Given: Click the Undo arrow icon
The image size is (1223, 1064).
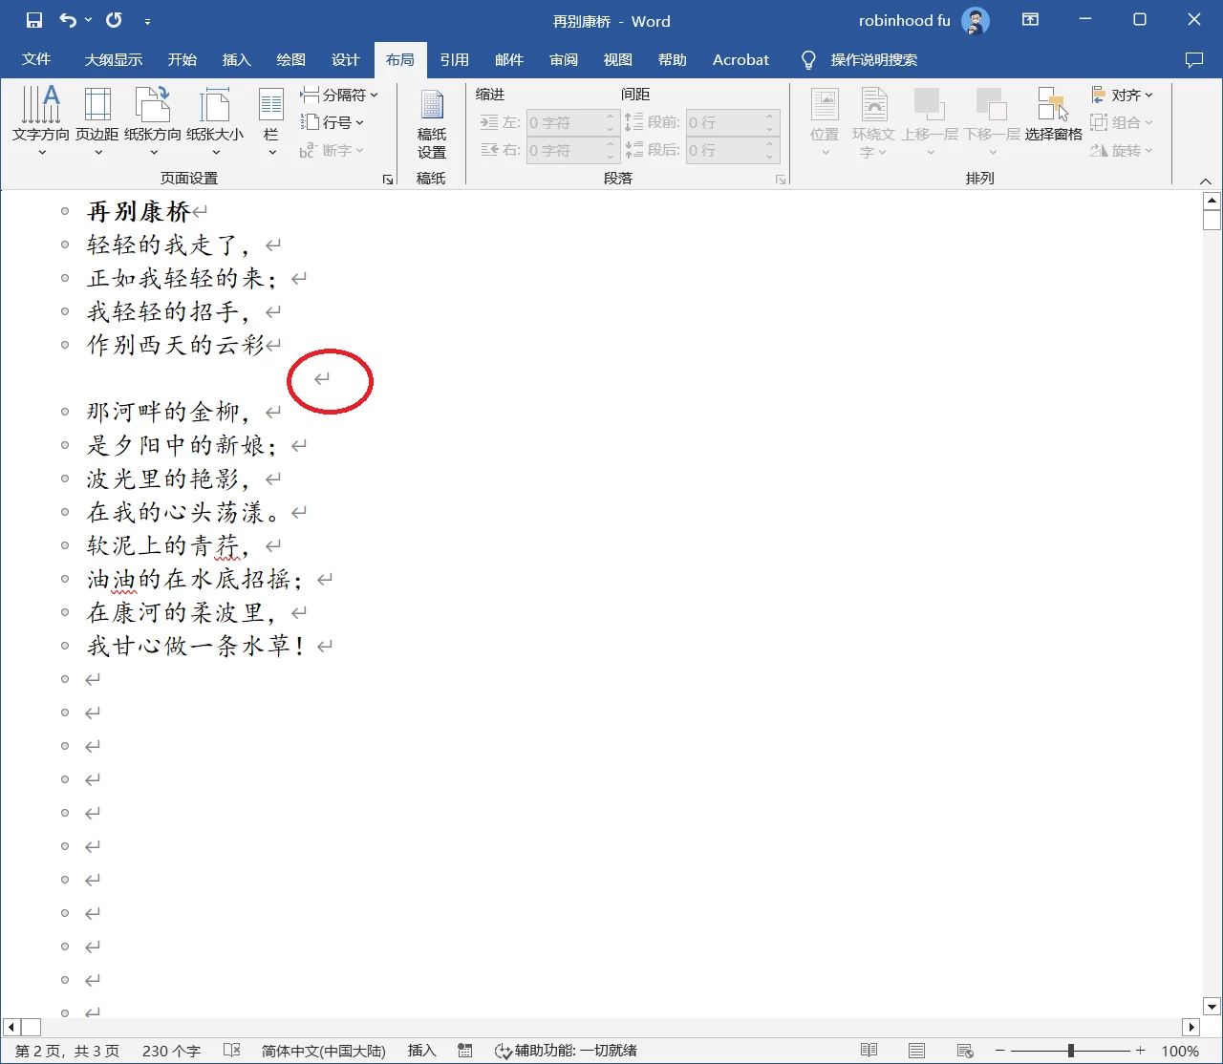Looking at the screenshot, I should (68, 20).
